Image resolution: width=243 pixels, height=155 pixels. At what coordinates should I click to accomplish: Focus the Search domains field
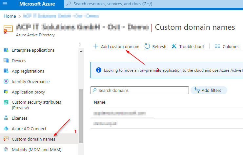[140, 90]
